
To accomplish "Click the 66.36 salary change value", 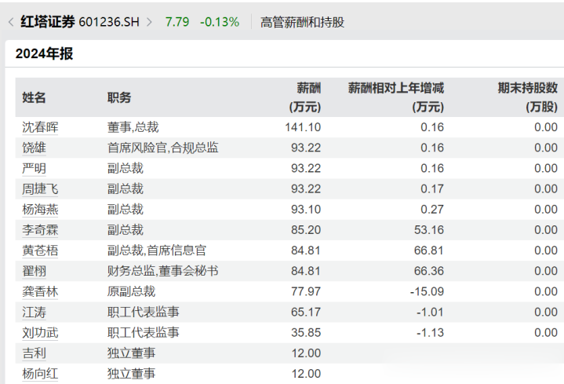I will click(429, 271).
